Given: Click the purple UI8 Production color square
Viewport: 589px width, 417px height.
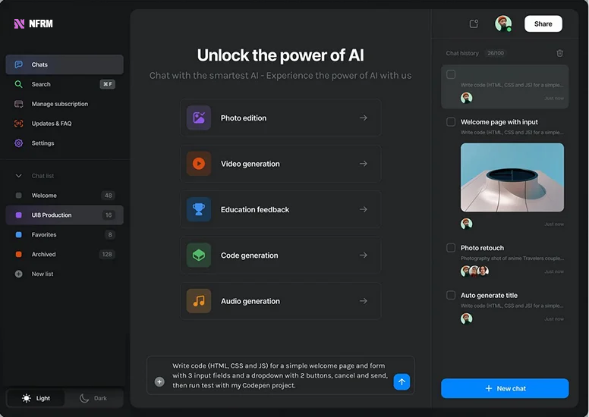Looking at the screenshot, I should [18, 215].
